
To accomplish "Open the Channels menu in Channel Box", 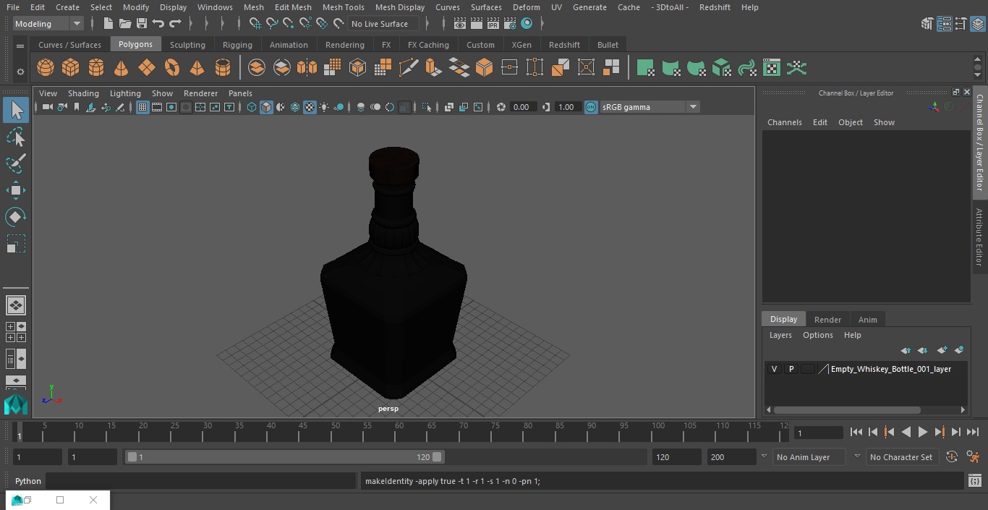I will pos(785,122).
